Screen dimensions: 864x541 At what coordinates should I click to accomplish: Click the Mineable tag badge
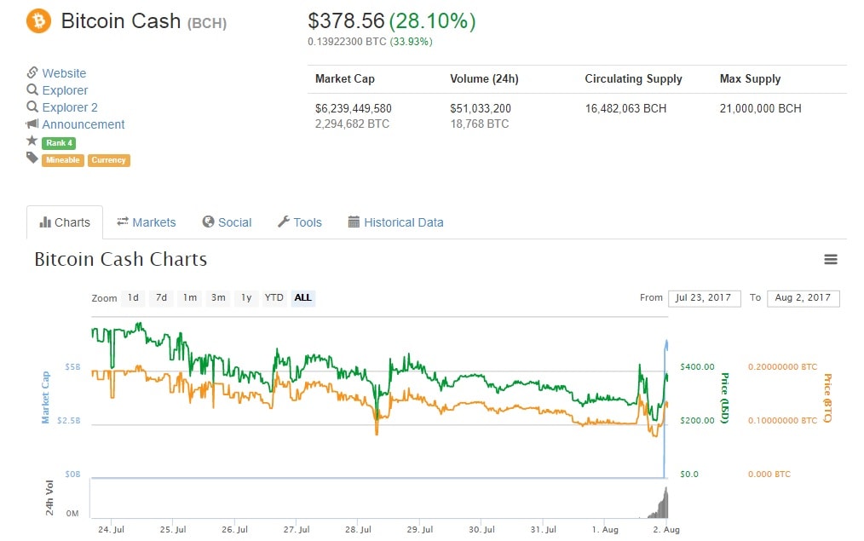[63, 159]
